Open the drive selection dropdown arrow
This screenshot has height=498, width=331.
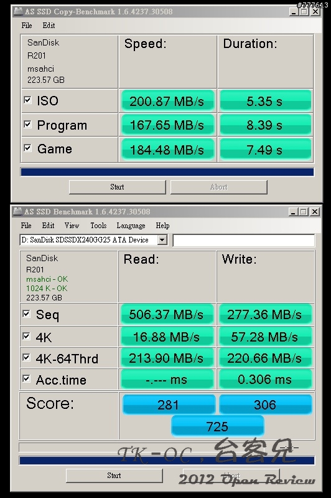coord(162,240)
